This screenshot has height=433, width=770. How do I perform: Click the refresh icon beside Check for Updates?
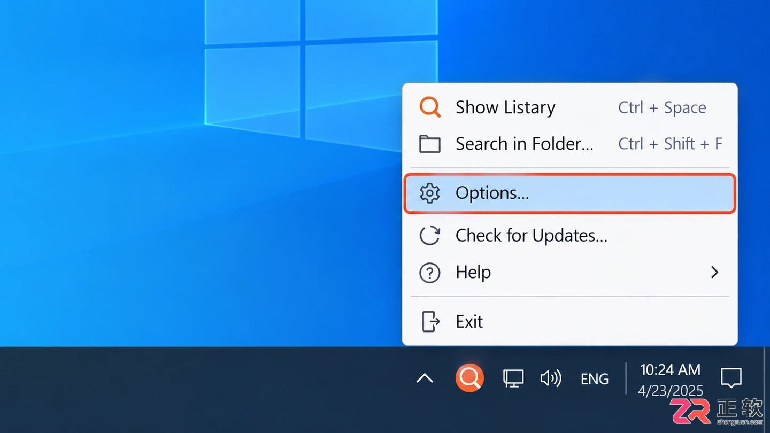pyautogui.click(x=430, y=236)
